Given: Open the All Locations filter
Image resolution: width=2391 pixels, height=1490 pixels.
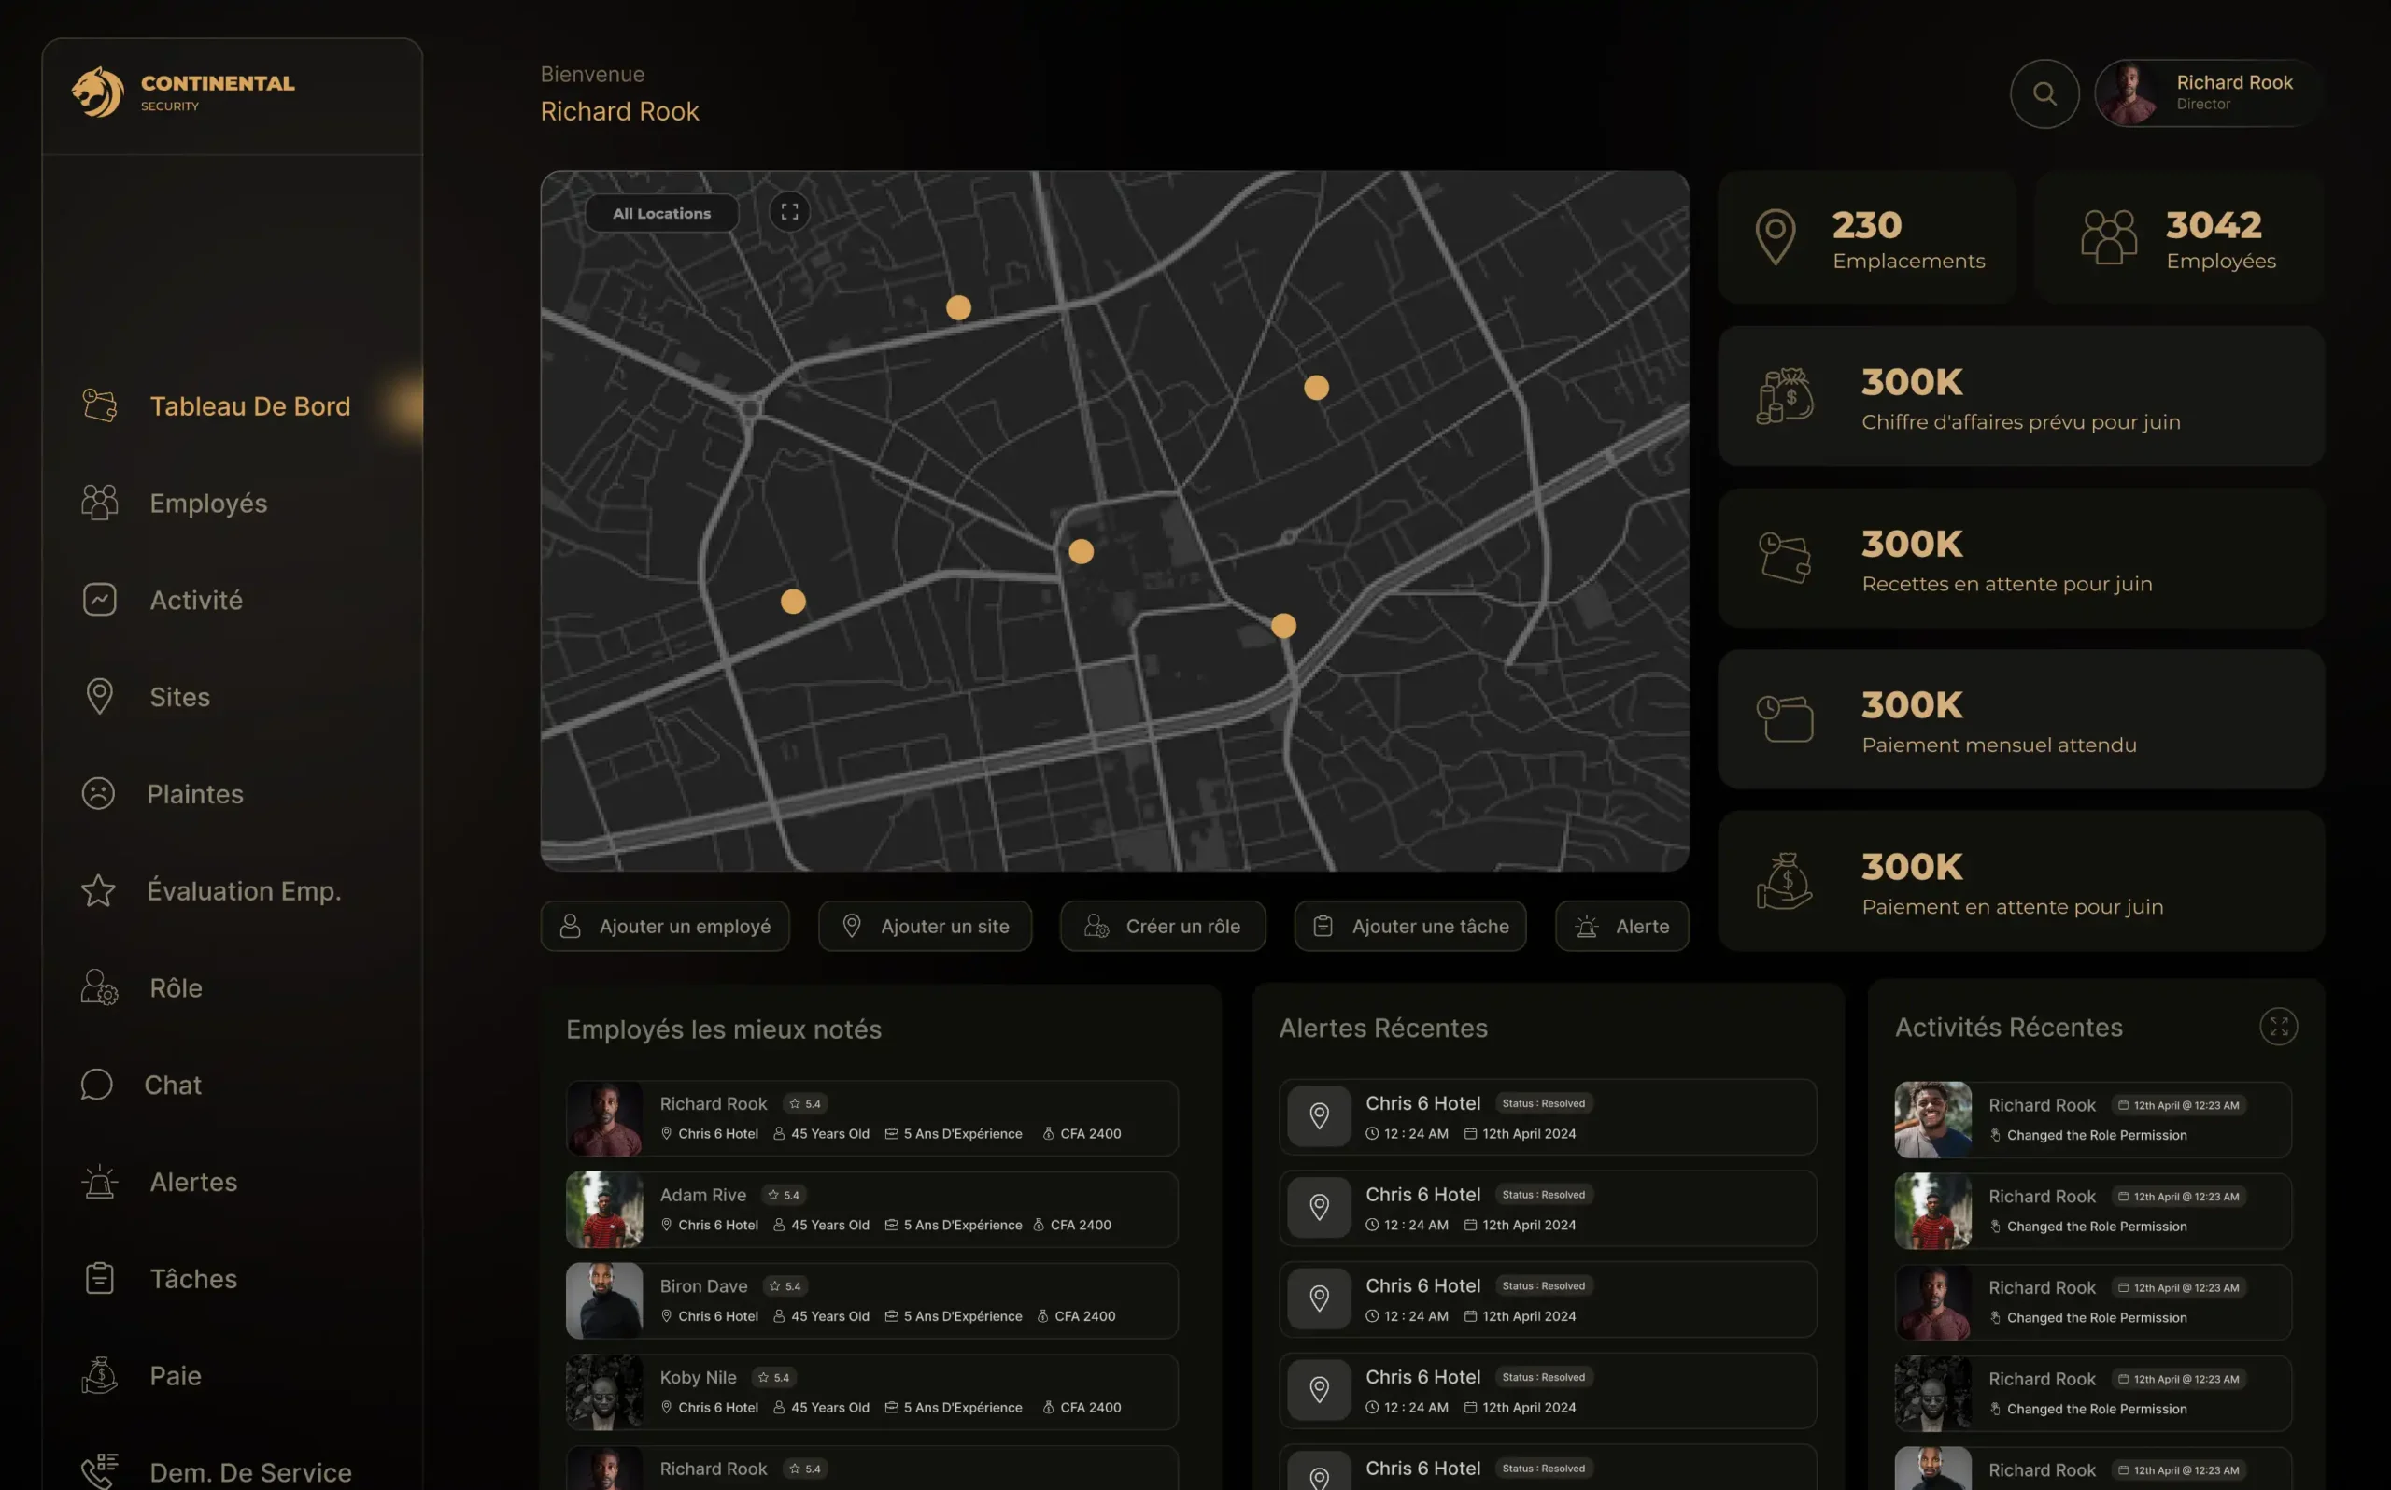Looking at the screenshot, I should [x=661, y=213].
